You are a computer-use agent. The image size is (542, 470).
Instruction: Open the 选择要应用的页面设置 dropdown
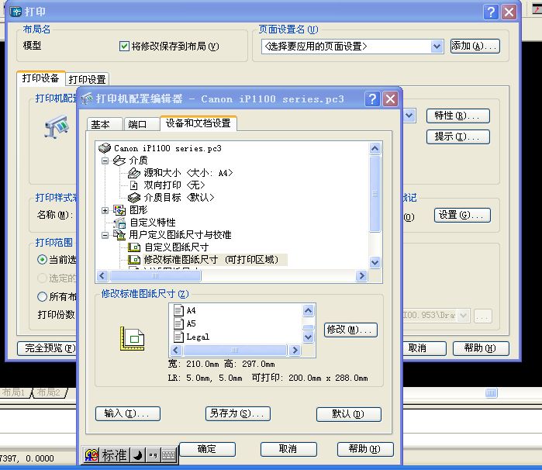tap(437, 47)
